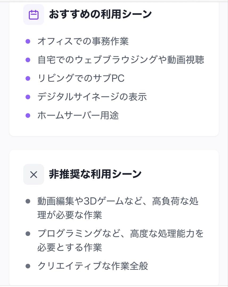
Task: Click the gray bullet beside 動画編集や3Dゲーム
Action: [28, 201]
